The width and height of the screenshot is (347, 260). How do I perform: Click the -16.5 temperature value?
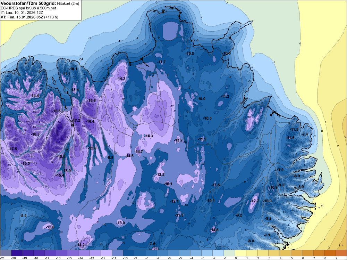click(x=56, y=111)
